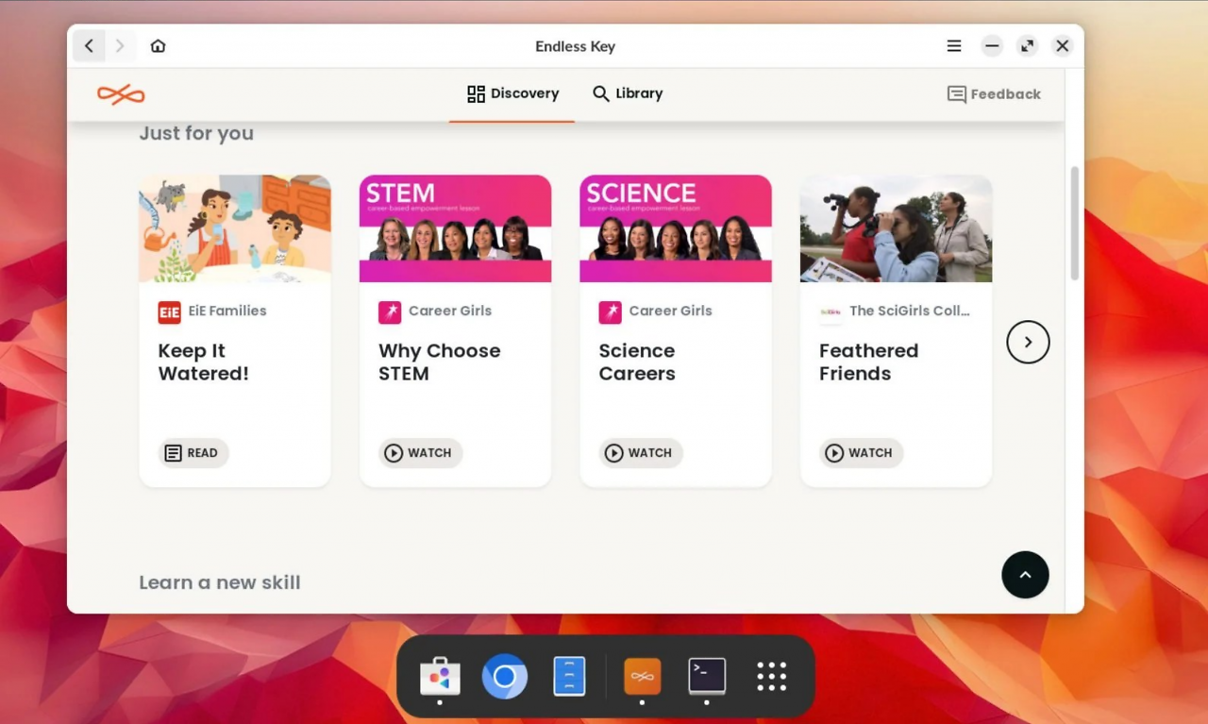
Task: Open the Keep It Watered! illustration thumbnail
Action: click(x=235, y=228)
